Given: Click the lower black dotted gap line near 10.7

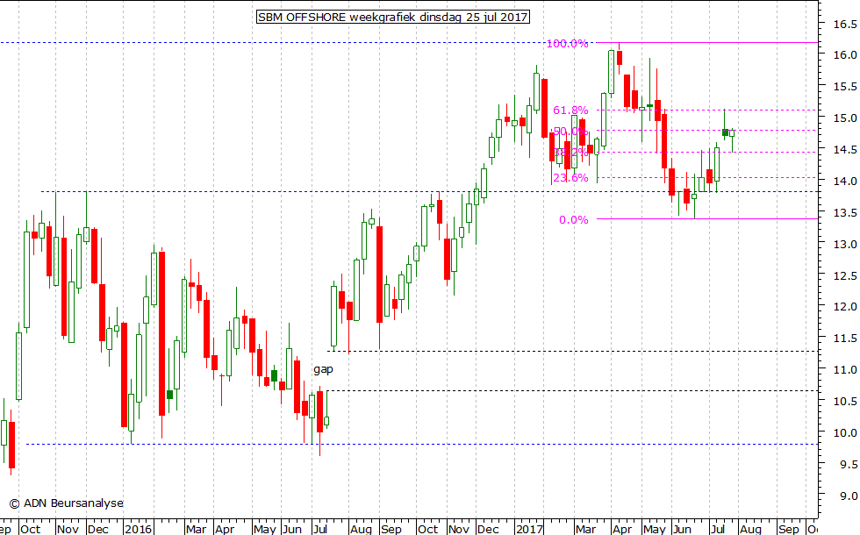Looking at the screenshot, I should click(570, 391).
